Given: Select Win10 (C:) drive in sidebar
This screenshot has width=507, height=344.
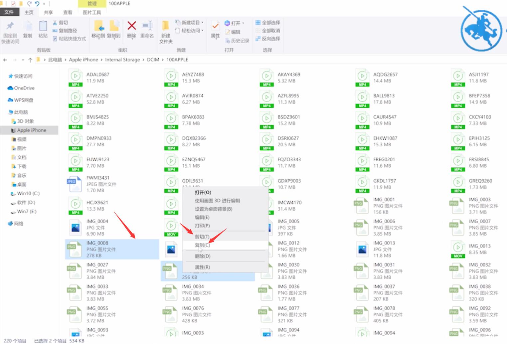Looking at the screenshot, I should click(25, 193).
